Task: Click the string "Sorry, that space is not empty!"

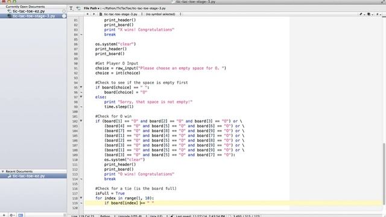Action: (x=155, y=102)
